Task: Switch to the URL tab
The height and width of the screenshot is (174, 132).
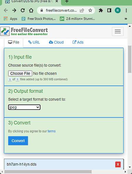Action: [34, 42]
